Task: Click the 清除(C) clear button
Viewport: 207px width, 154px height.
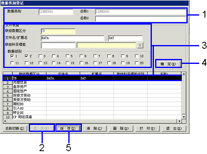Action: pos(94,128)
